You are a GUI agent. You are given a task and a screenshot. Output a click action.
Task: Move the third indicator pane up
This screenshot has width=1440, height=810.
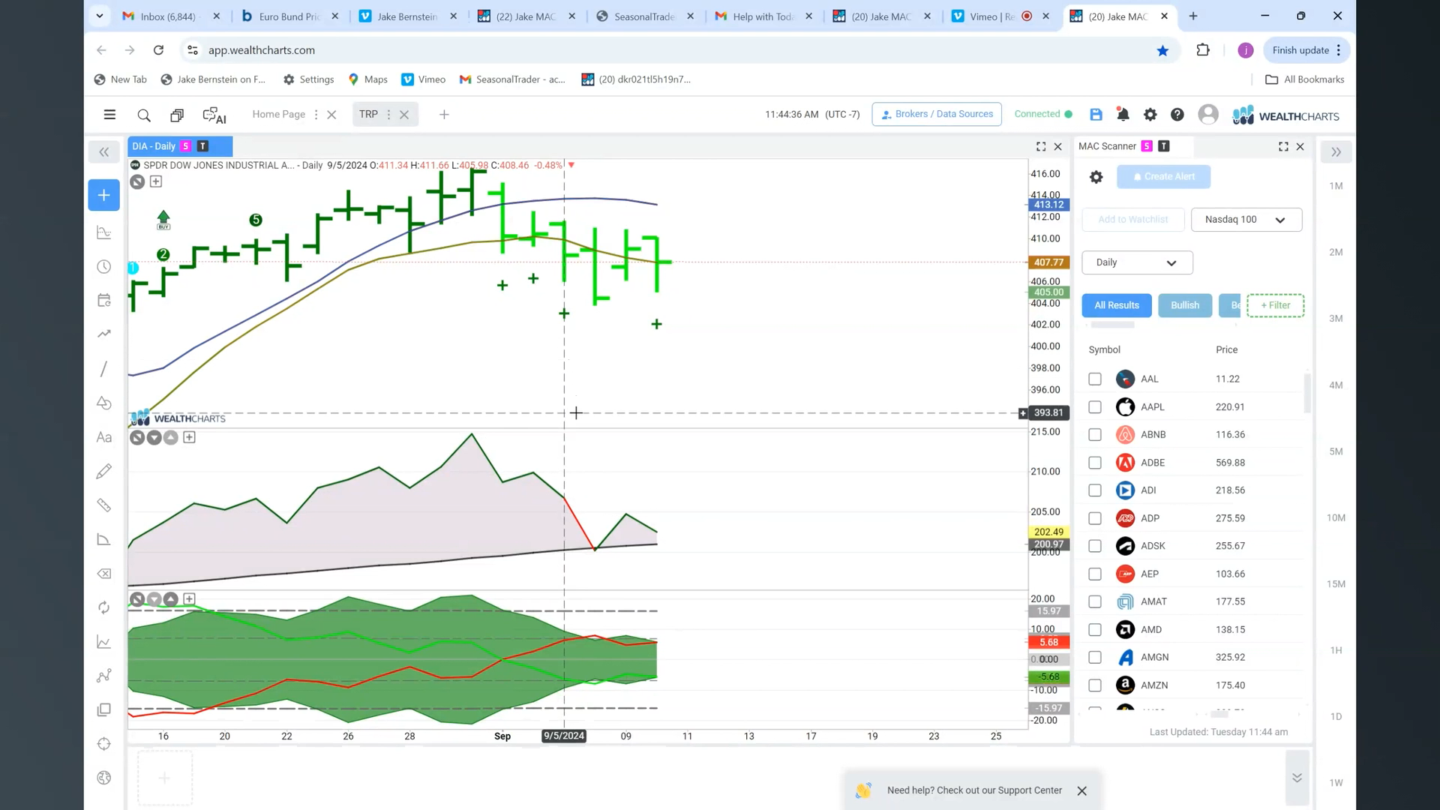click(170, 599)
